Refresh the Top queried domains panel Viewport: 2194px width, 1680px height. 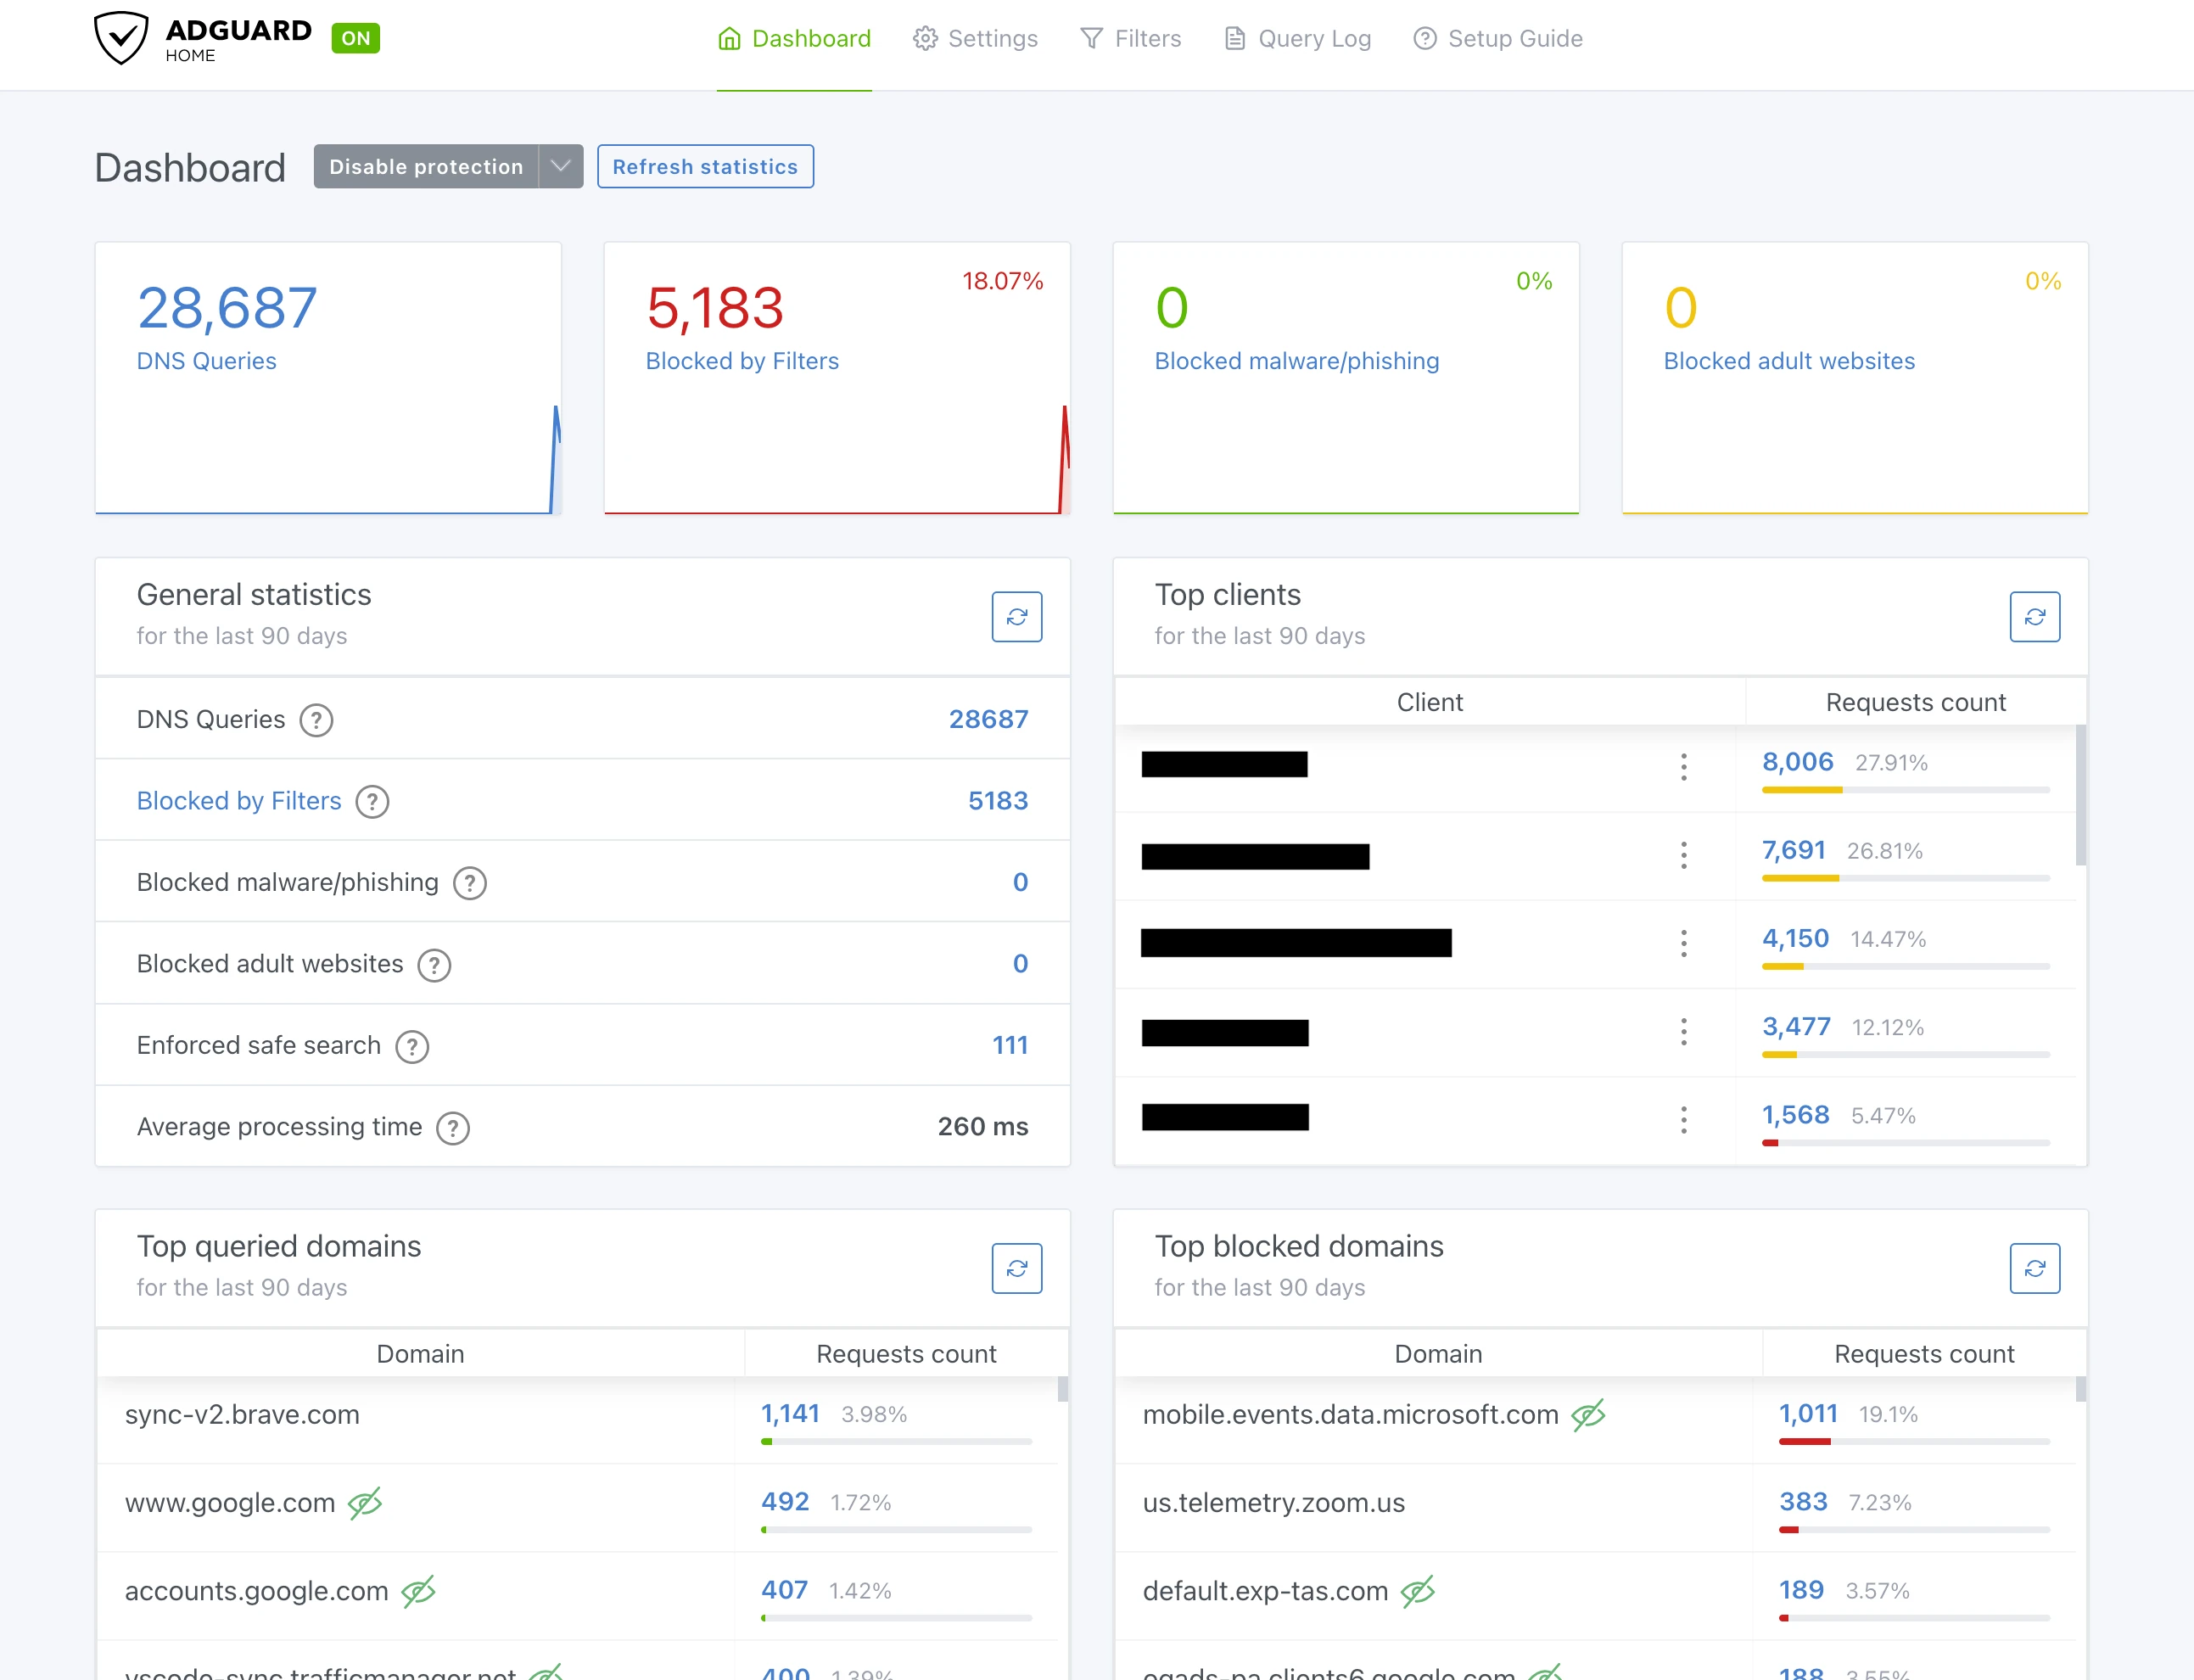point(1017,1268)
